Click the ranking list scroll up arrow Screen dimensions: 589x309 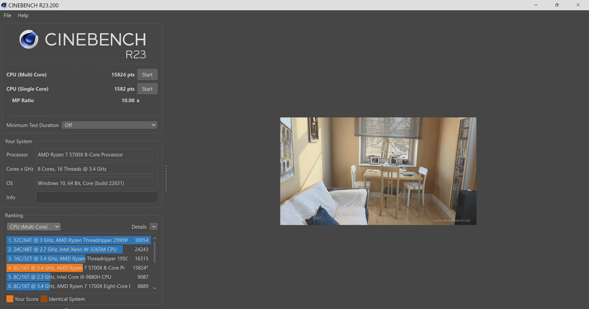coord(154,238)
